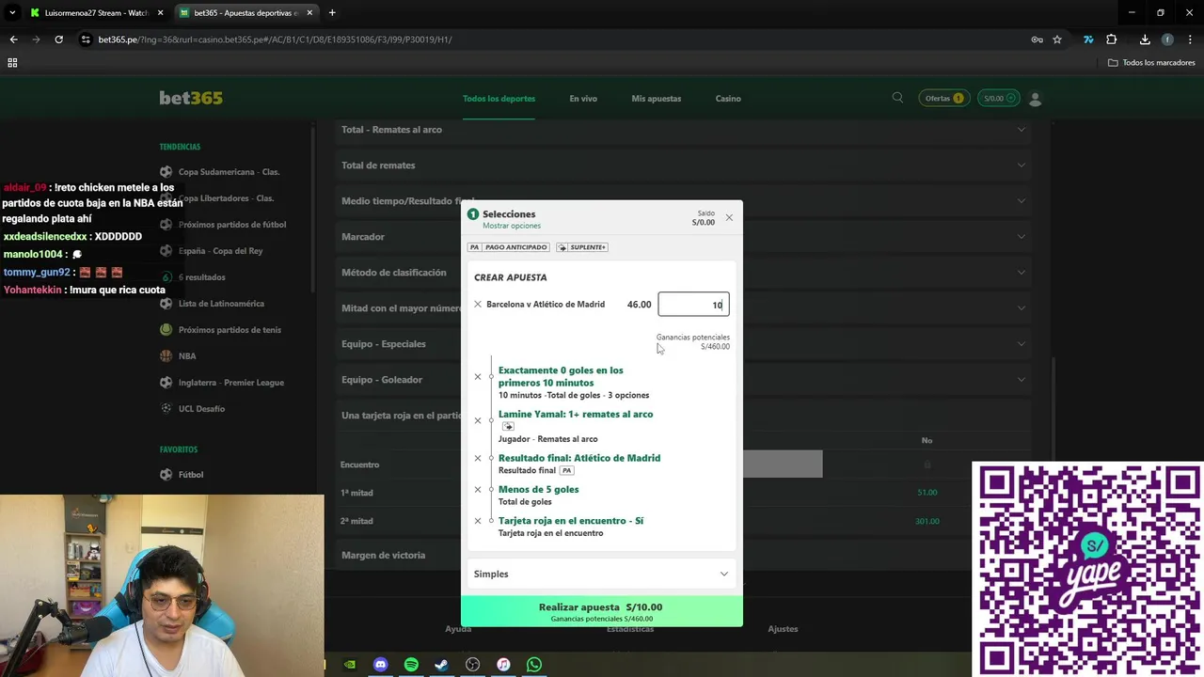The image size is (1204, 677).
Task: Open the bet365 account profile icon
Action: pyautogui.click(x=1036, y=98)
